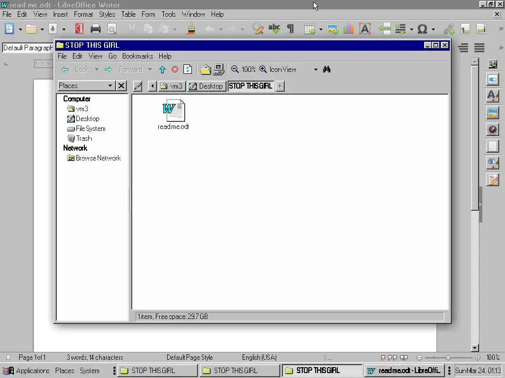Open Writer sidebar Gallery icon
Screen dimensions: 505x378
[493, 113]
